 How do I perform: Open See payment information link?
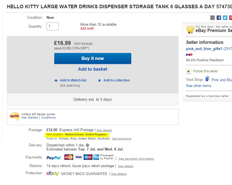pos(136,159)
